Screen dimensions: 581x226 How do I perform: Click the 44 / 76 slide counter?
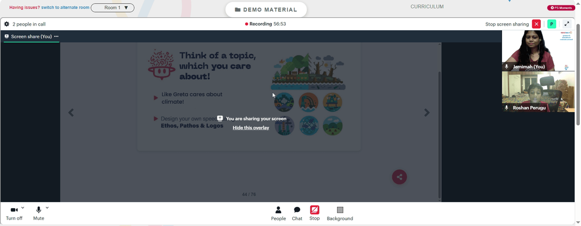[249, 194]
